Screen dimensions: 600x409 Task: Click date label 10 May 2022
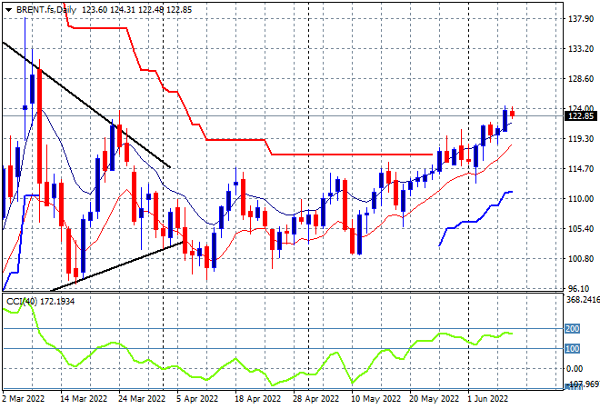pyautogui.click(x=375, y=399)
